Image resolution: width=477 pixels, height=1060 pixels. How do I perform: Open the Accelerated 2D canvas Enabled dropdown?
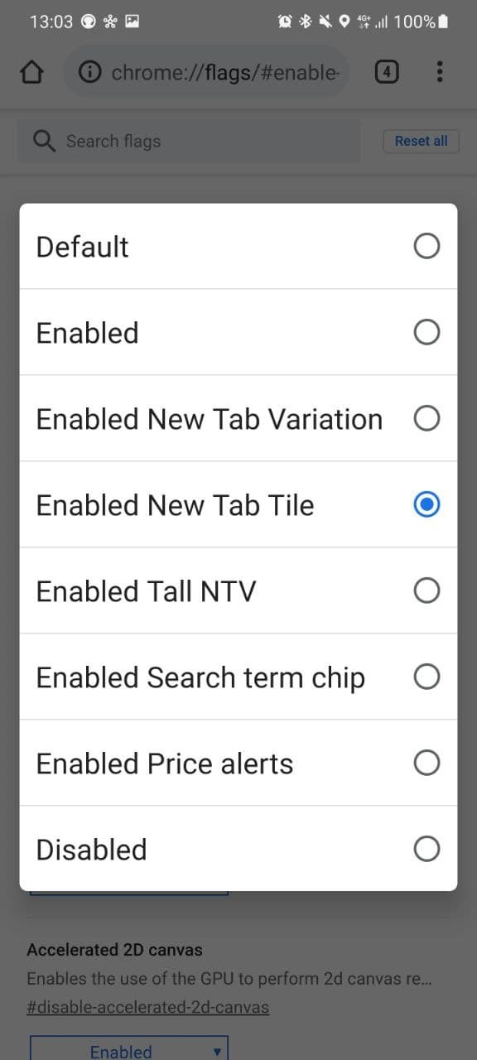tap(128, 1048)
